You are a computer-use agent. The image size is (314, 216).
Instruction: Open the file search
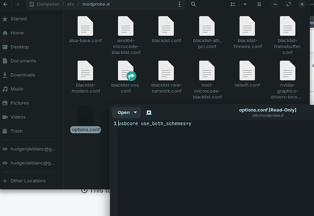point(193,4)
